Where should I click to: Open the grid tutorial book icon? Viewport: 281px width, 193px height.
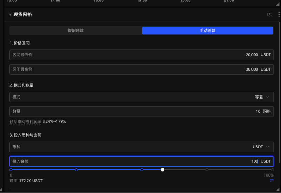[x=269, y=15]
